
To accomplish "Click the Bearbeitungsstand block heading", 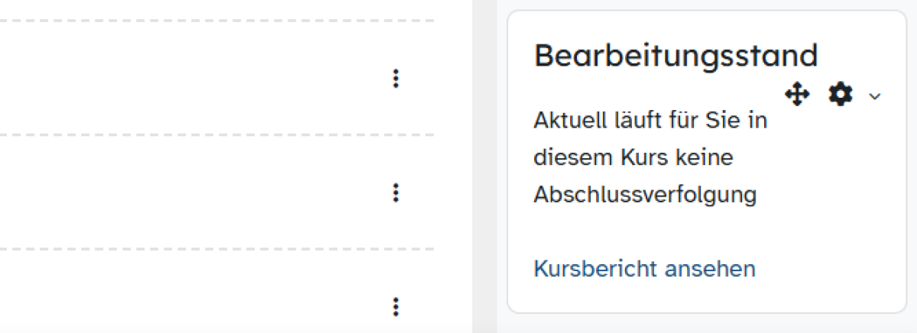I will pyautogui.click(x=676, y=56).
